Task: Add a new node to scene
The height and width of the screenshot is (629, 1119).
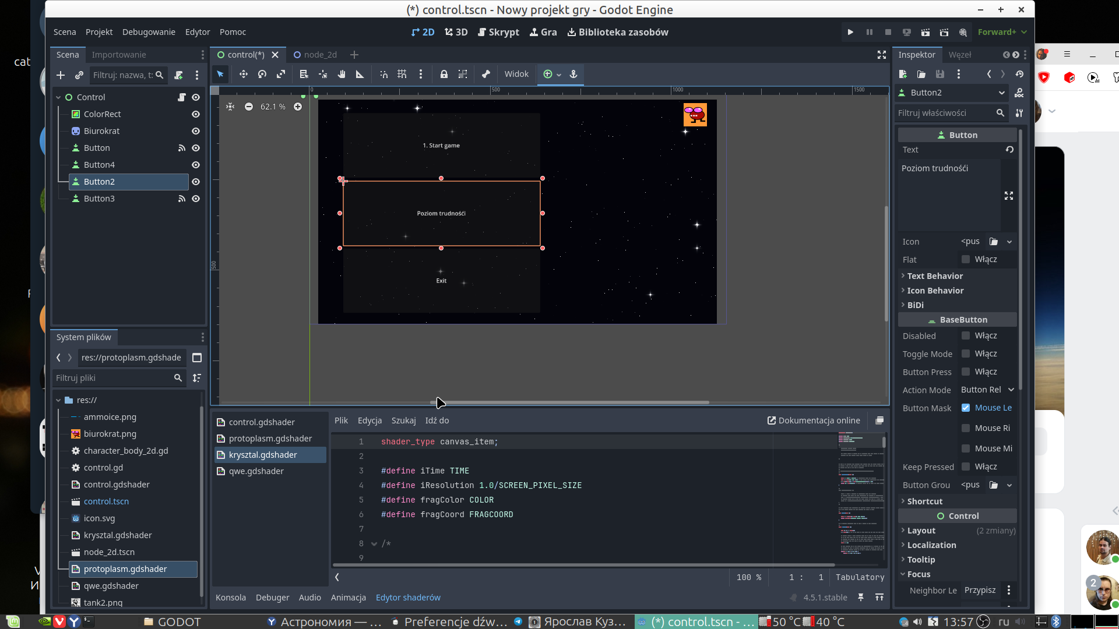Action: (x=61, y=75)
